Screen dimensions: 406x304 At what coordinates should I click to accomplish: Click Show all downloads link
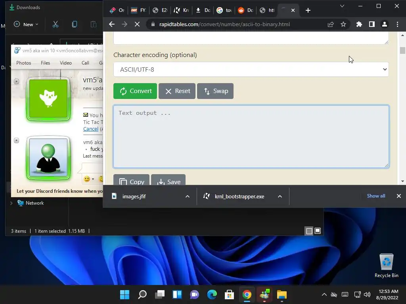point(376,196)
